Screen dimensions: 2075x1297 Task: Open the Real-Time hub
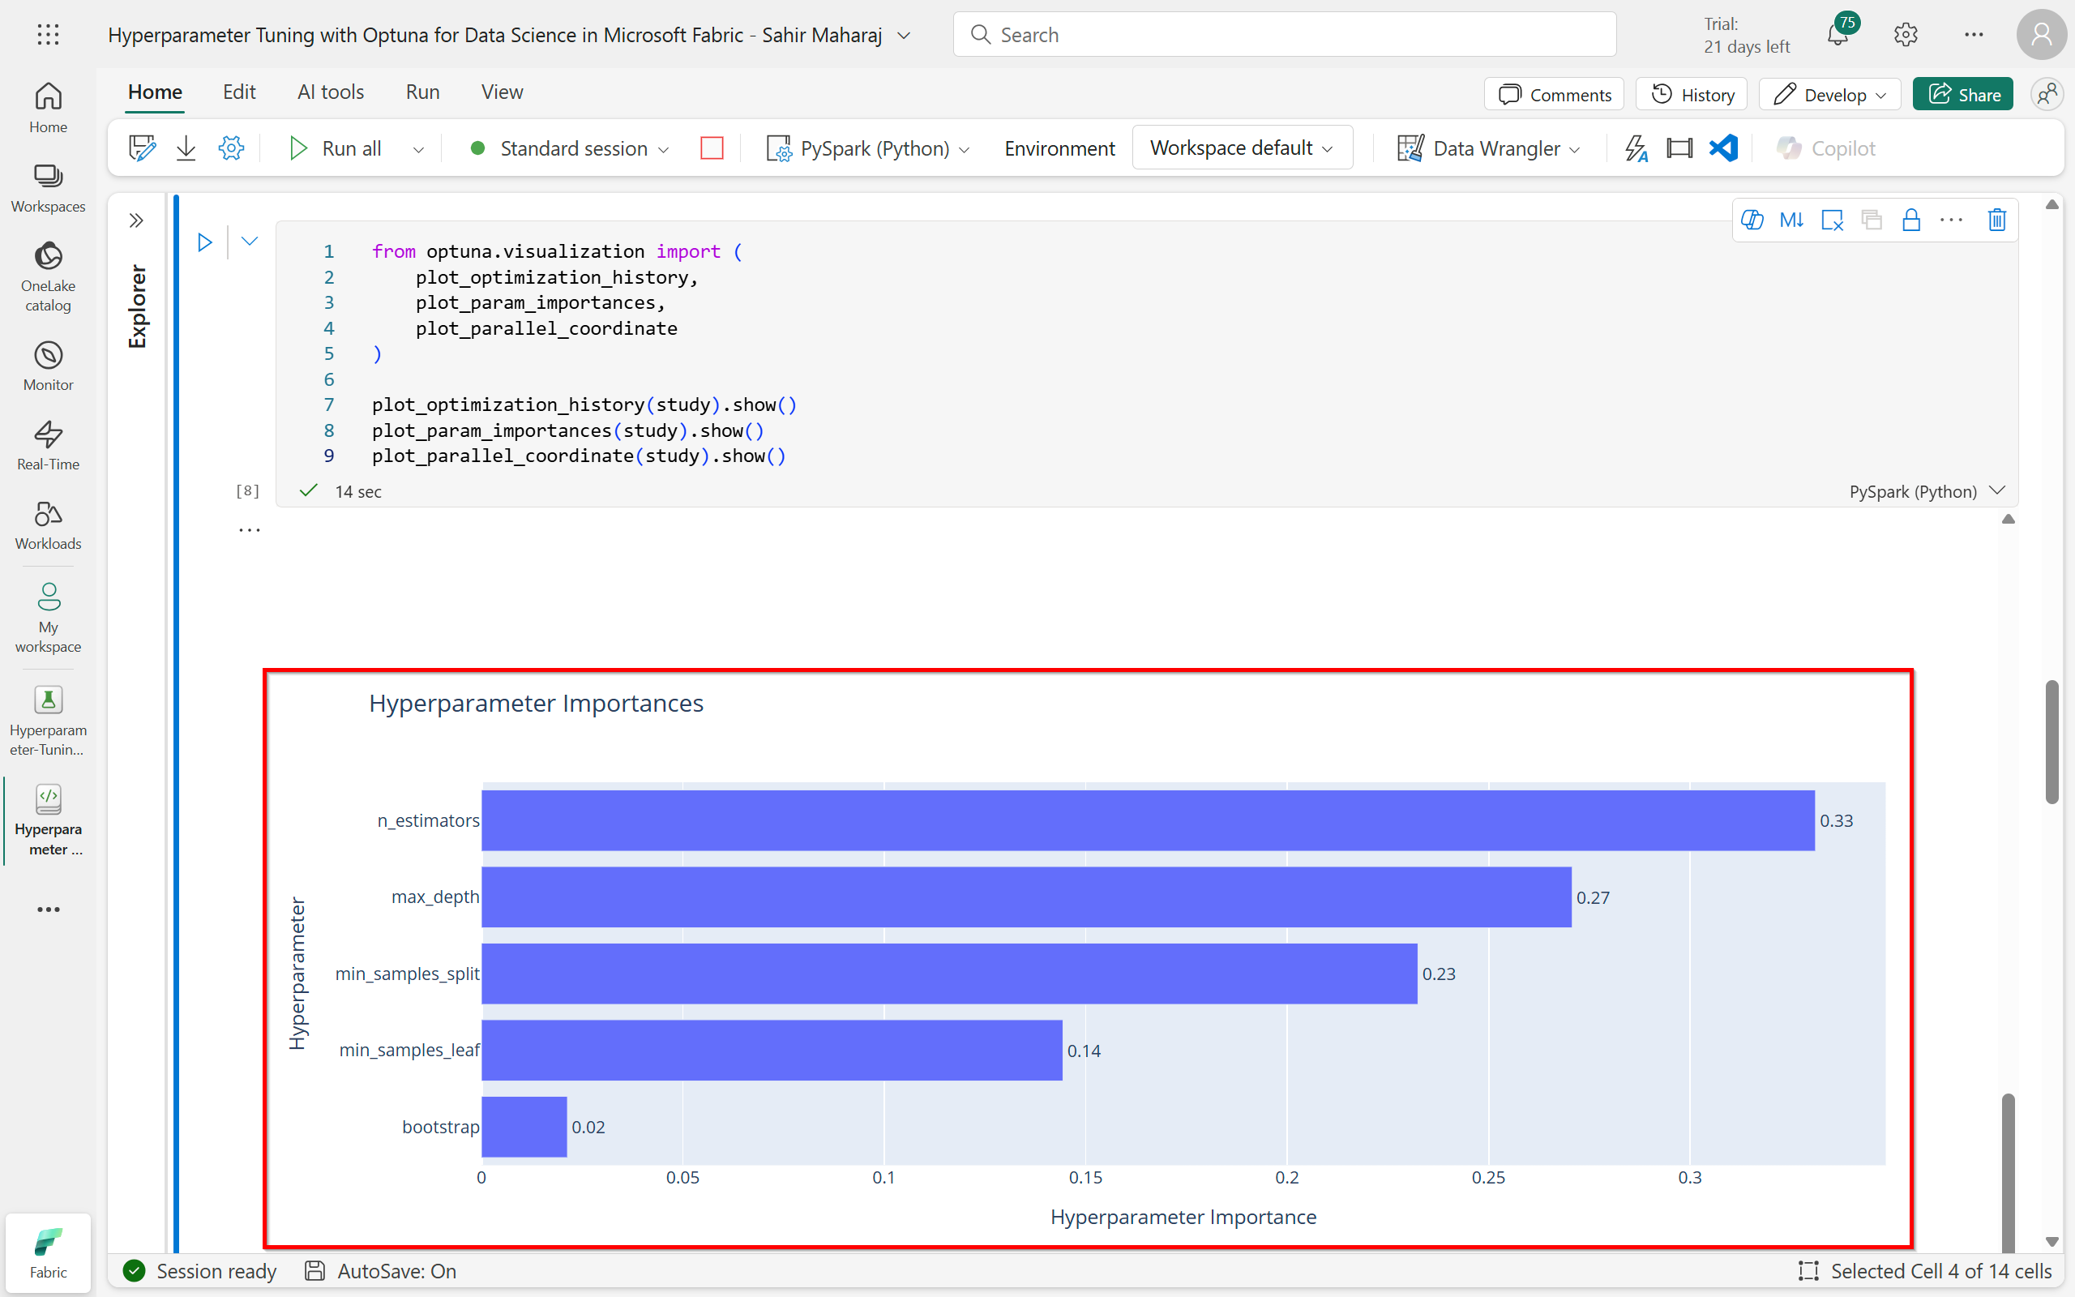click(48, 446)
